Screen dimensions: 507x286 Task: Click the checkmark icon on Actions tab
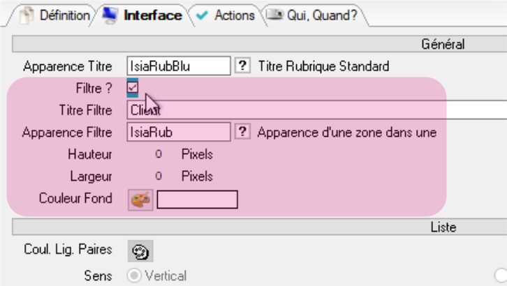(x=203, y=15)
